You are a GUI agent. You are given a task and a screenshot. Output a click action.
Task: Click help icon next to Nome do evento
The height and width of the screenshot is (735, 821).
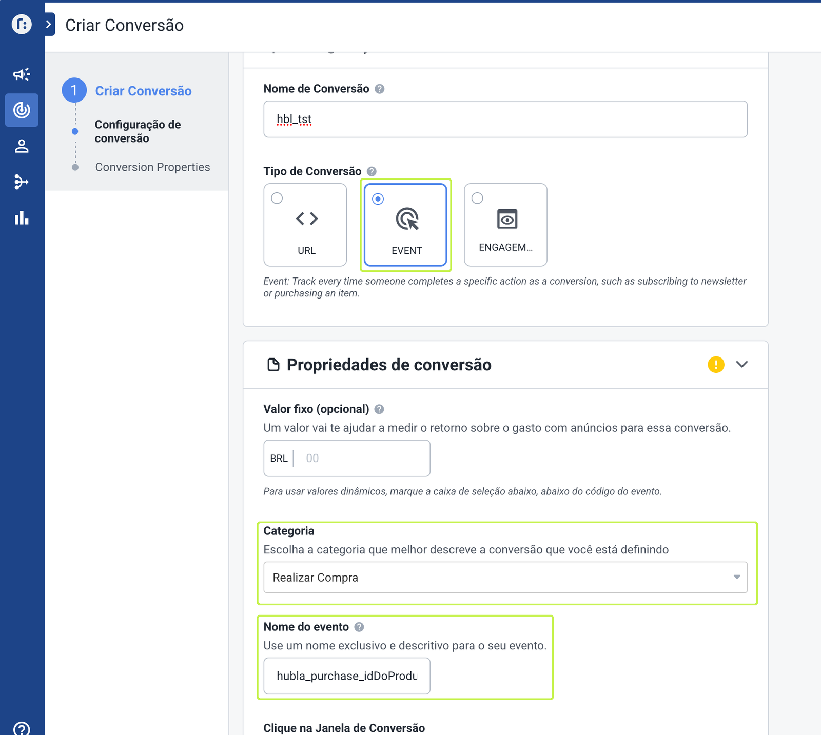(x=359, y=627)
